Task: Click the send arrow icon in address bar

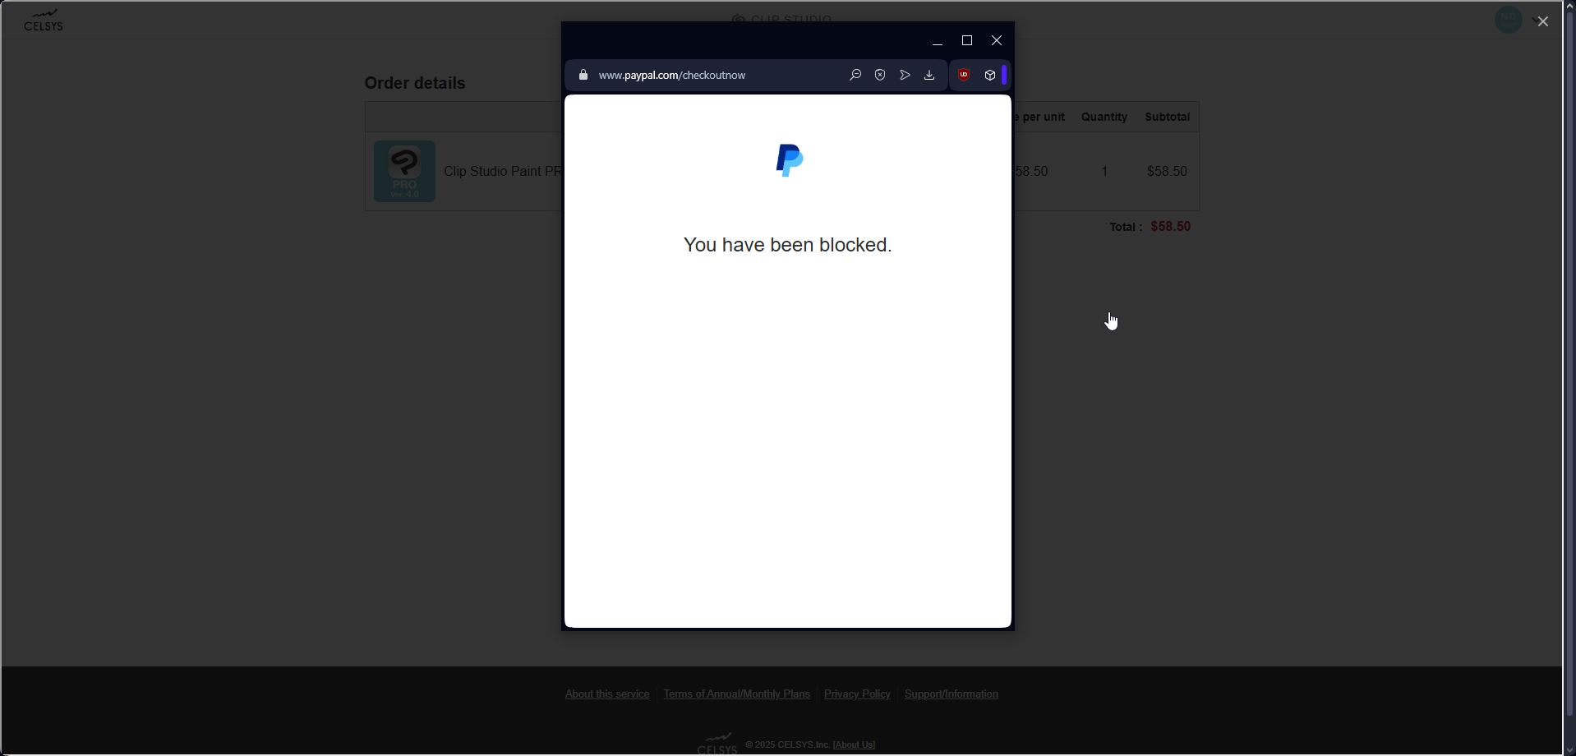Action: click(905, 75)
